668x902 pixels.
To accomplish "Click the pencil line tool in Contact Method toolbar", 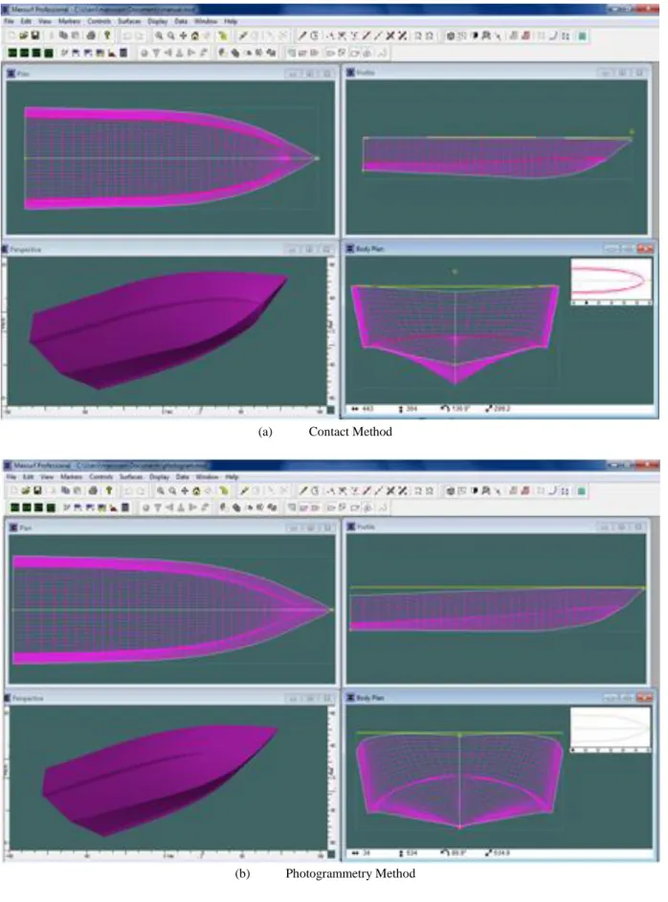I will pos(302,35).
